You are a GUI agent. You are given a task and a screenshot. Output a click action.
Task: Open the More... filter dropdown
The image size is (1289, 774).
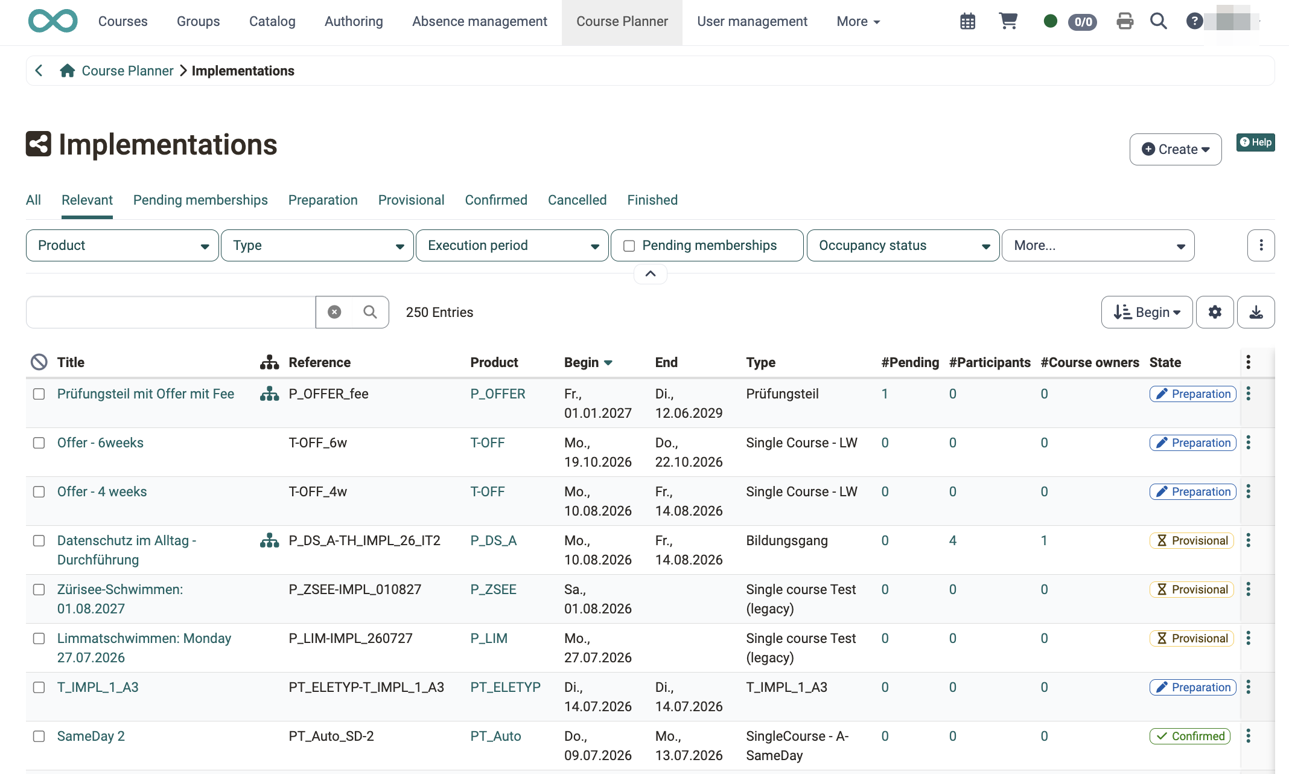click(1098, 245)
